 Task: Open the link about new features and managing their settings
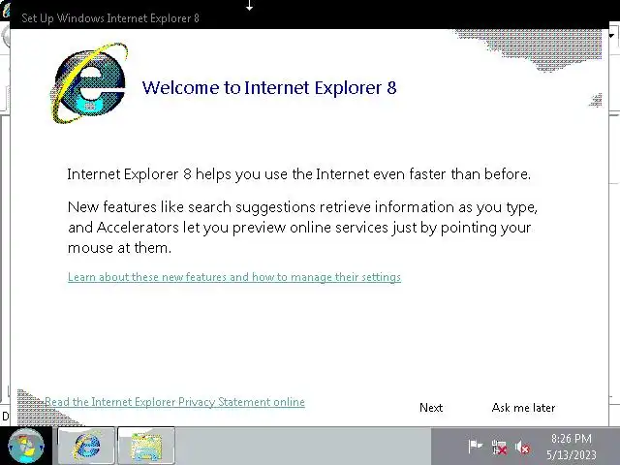pos(234,277)
